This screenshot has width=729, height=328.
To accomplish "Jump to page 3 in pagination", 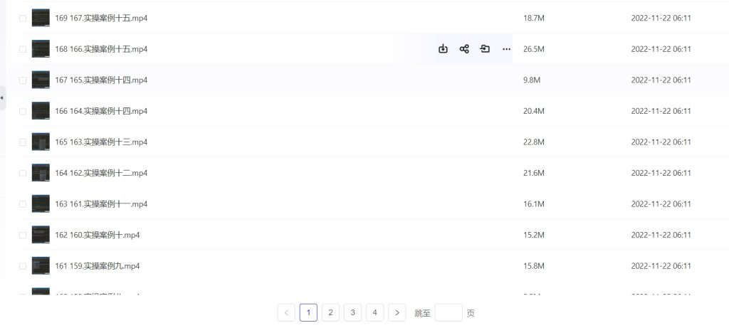I will click(x=352, y=313).
